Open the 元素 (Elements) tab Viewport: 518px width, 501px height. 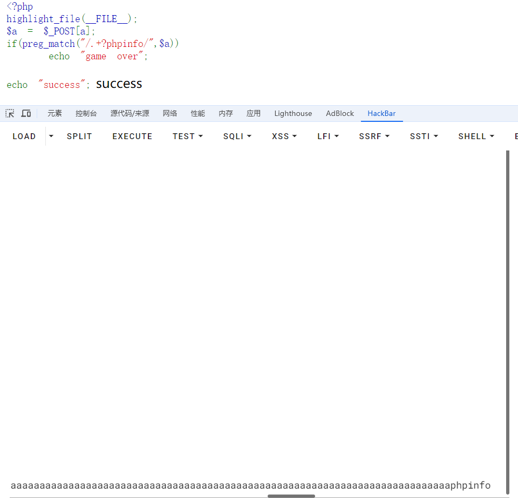(54, 113)
